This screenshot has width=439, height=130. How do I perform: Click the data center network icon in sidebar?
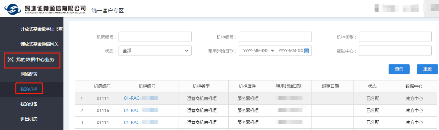[10, 60]
